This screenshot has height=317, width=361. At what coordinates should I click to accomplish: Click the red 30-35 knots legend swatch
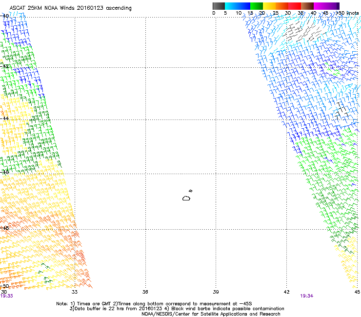[x=295, y=6]
